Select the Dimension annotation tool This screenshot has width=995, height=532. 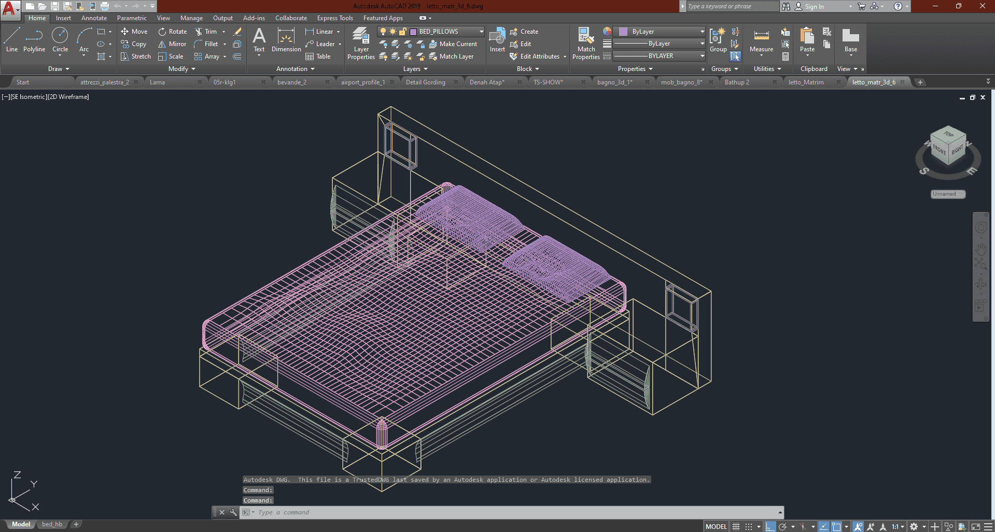(x=286, y=40)
